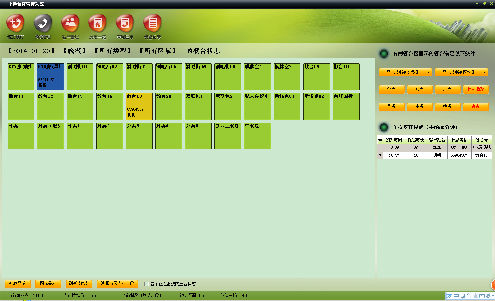Viewport: 495px width, 301px height.
Task: Select the blue KTV房 reserved table tile
Action: point(50,77)
